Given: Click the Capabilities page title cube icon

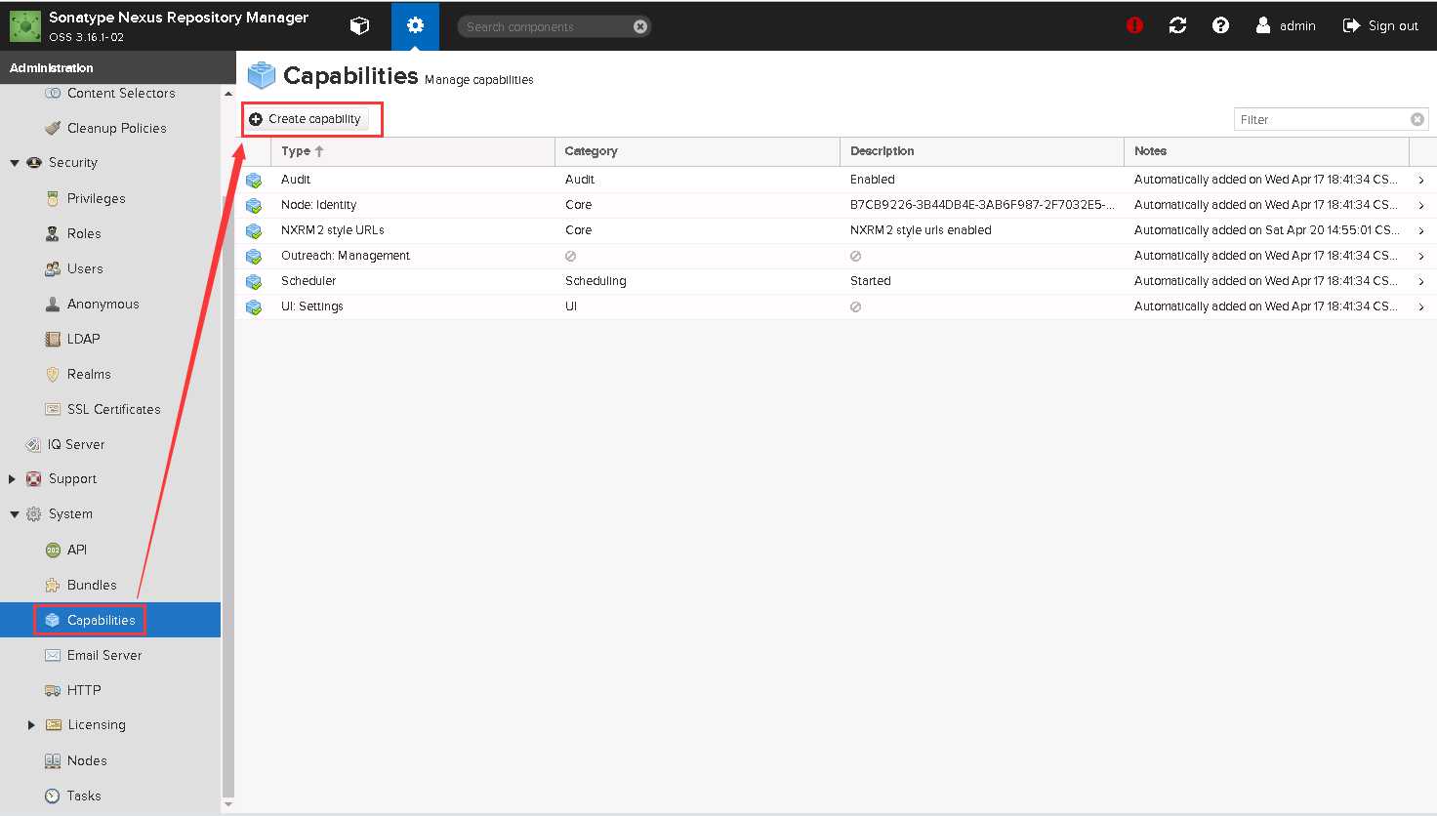Looking at the screenshot, I should [x=262, y=75].
